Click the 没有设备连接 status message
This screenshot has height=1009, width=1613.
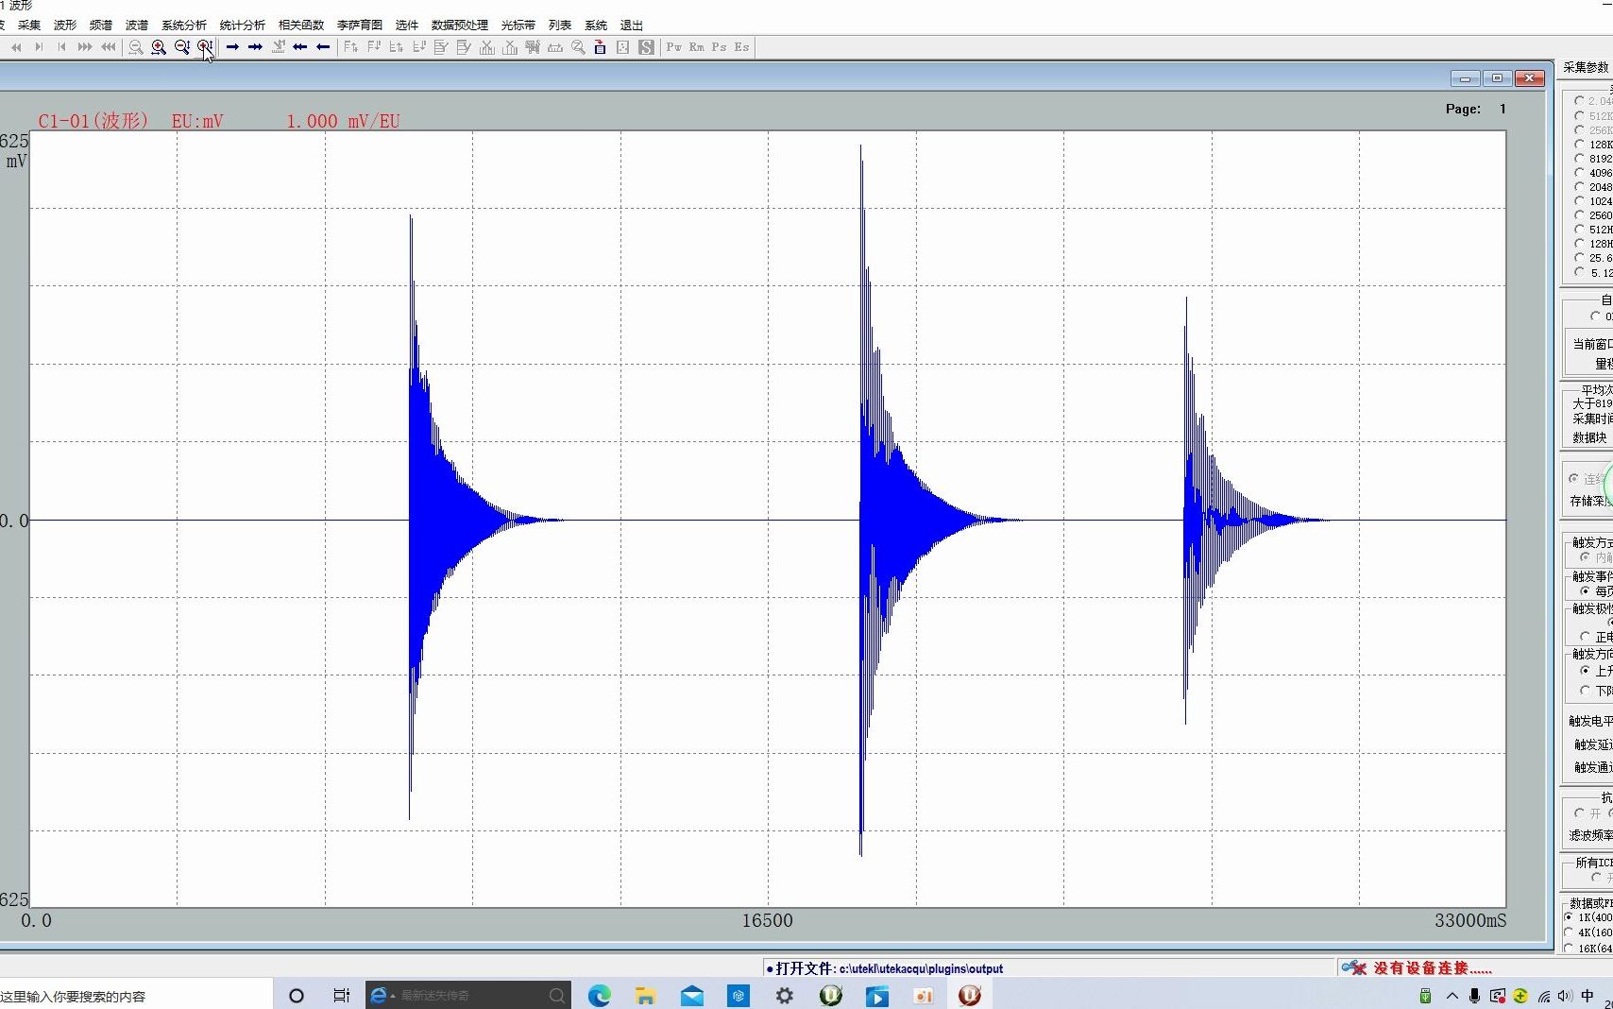1432,968
